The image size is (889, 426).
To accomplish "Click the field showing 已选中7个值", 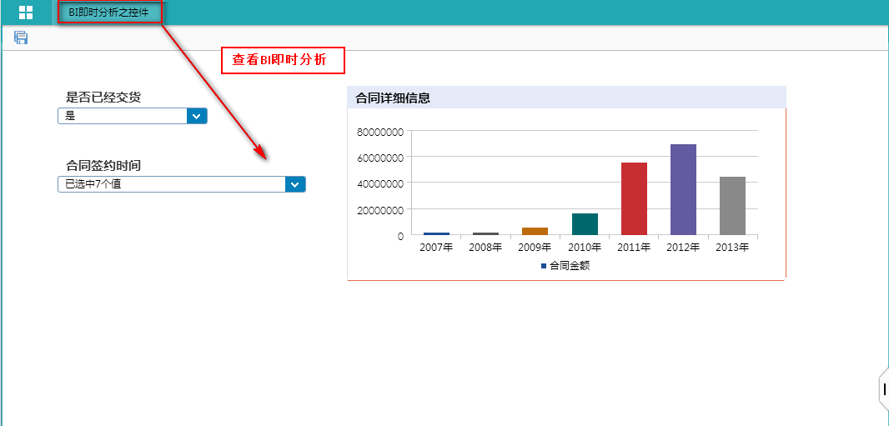I will tap(171, 184).
